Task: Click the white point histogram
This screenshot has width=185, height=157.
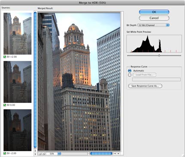Action: [x=154, y=44]
